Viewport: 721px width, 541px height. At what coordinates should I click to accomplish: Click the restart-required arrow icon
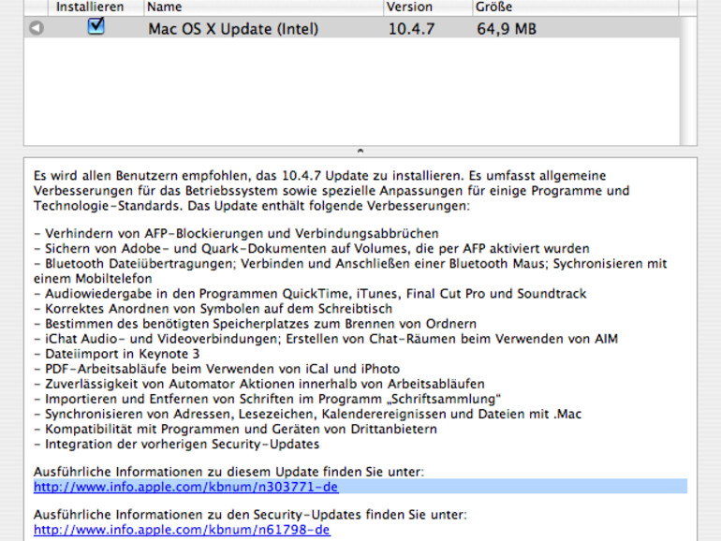pyautogui.click(x=36, y=28)
